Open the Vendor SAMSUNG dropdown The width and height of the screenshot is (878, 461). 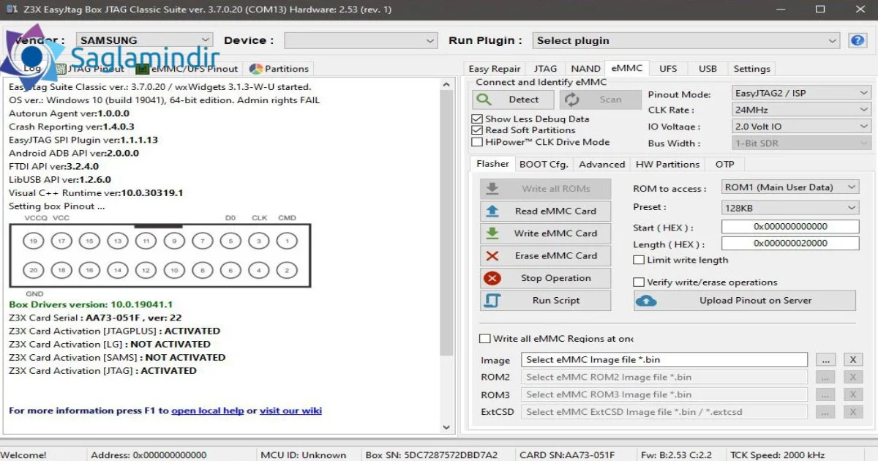pyautogui.click(x=143, y=40)
